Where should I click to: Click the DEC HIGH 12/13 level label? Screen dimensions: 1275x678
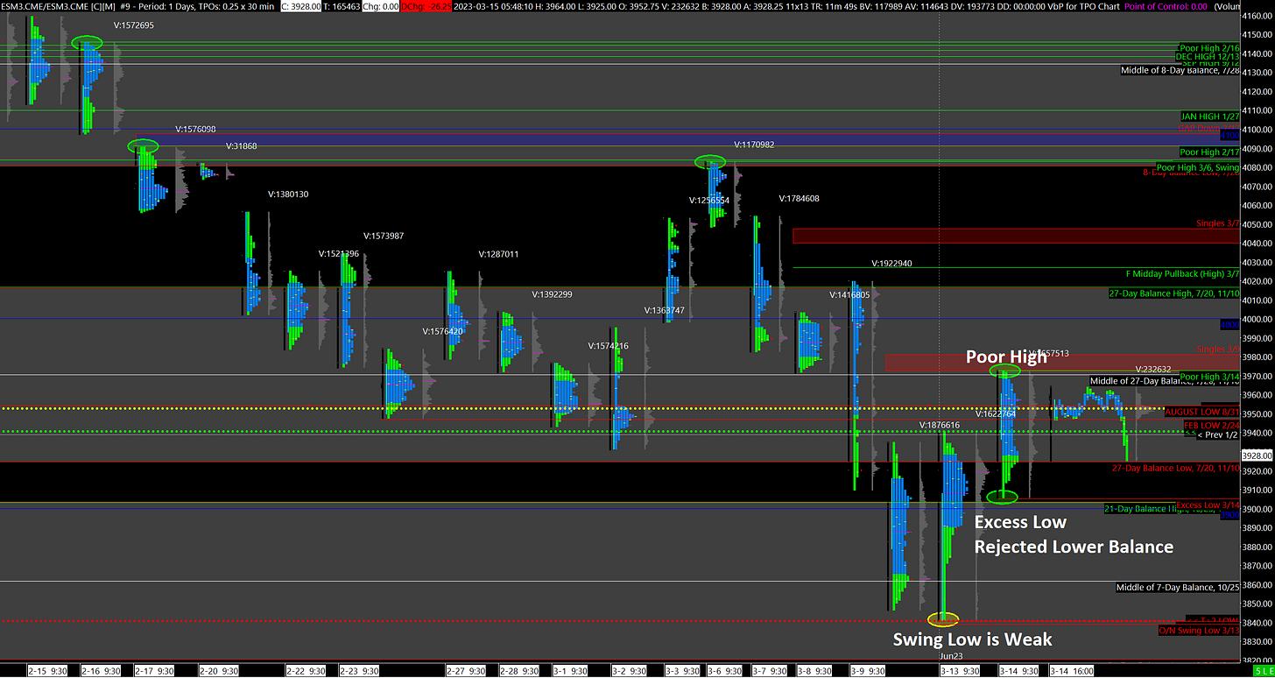[x=1208, y=56]
